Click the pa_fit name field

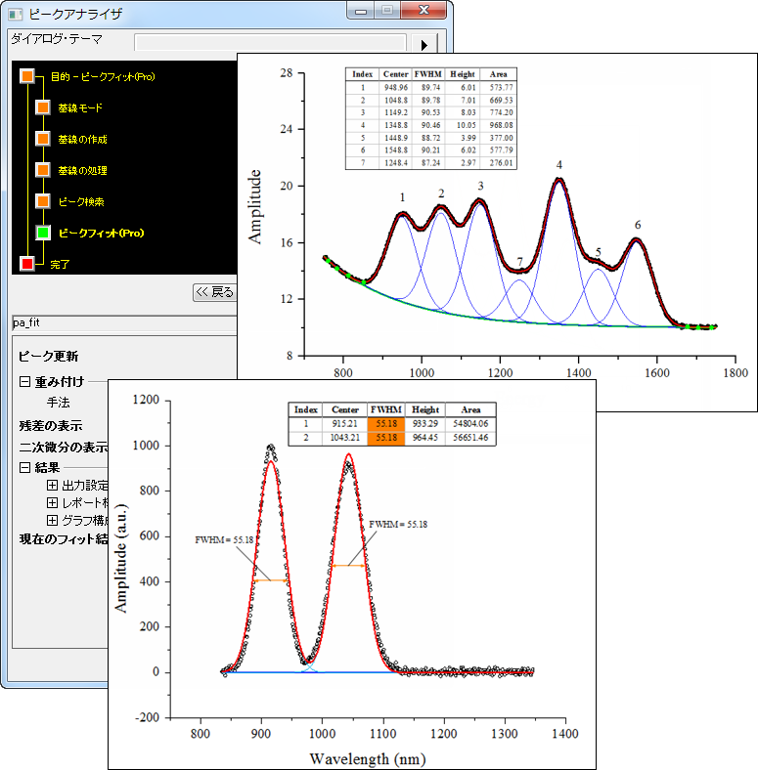[x=124, y=322]
